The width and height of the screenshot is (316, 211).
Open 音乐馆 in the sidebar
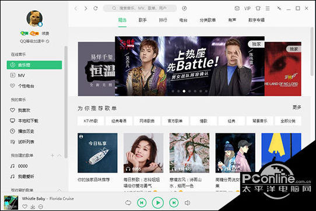(x=34, y=65)
